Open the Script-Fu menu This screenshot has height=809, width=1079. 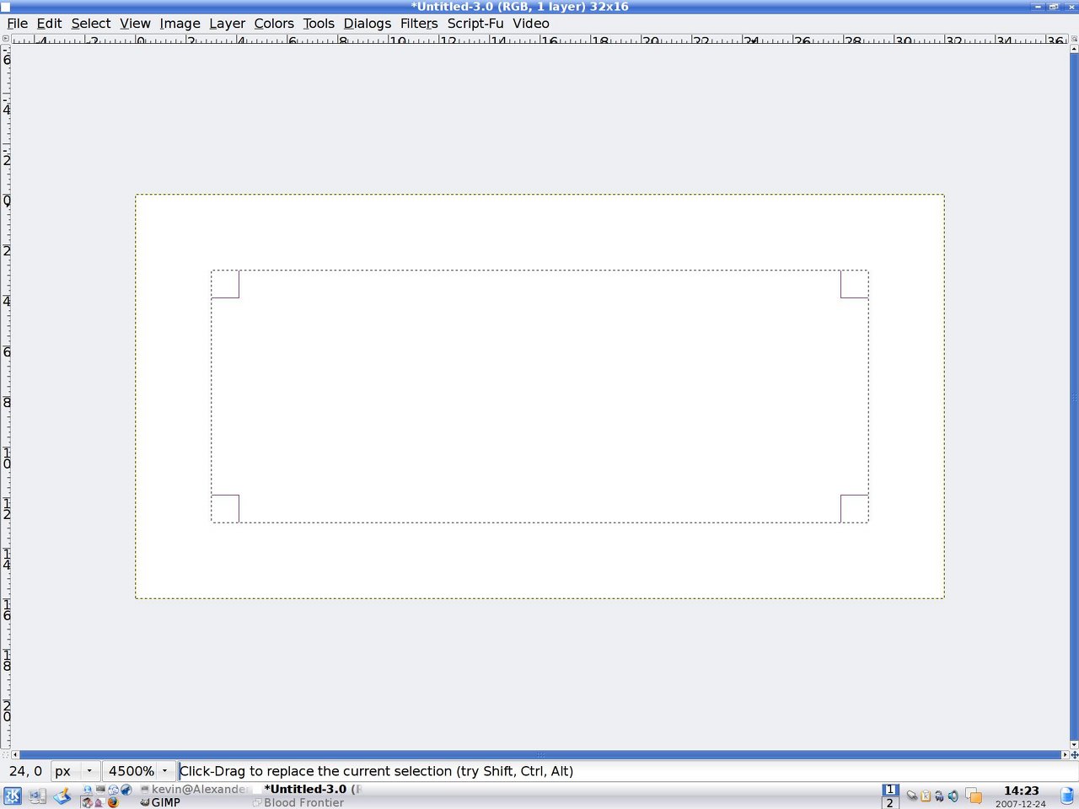tap(475, 24)
